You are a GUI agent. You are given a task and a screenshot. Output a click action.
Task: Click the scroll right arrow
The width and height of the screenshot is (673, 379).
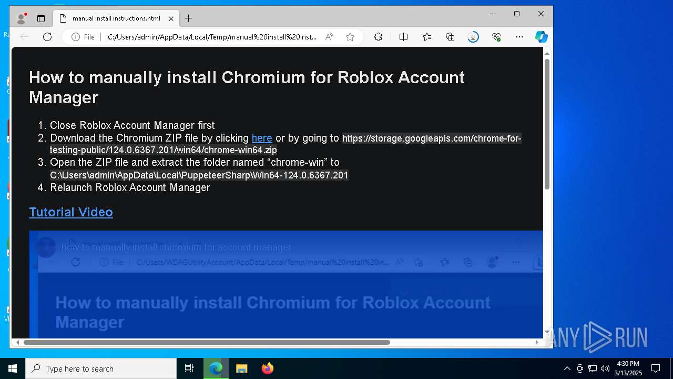click(x=536, y=342)
